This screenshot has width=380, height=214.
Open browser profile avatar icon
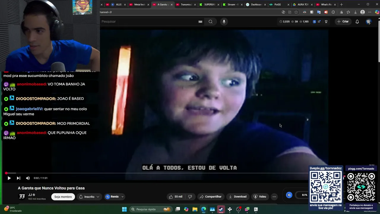coord(362,12)
